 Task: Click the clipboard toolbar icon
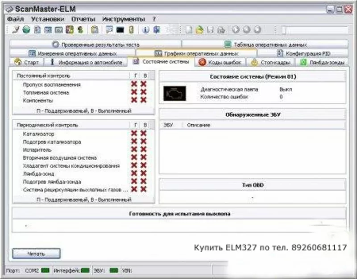click(95, 30)
